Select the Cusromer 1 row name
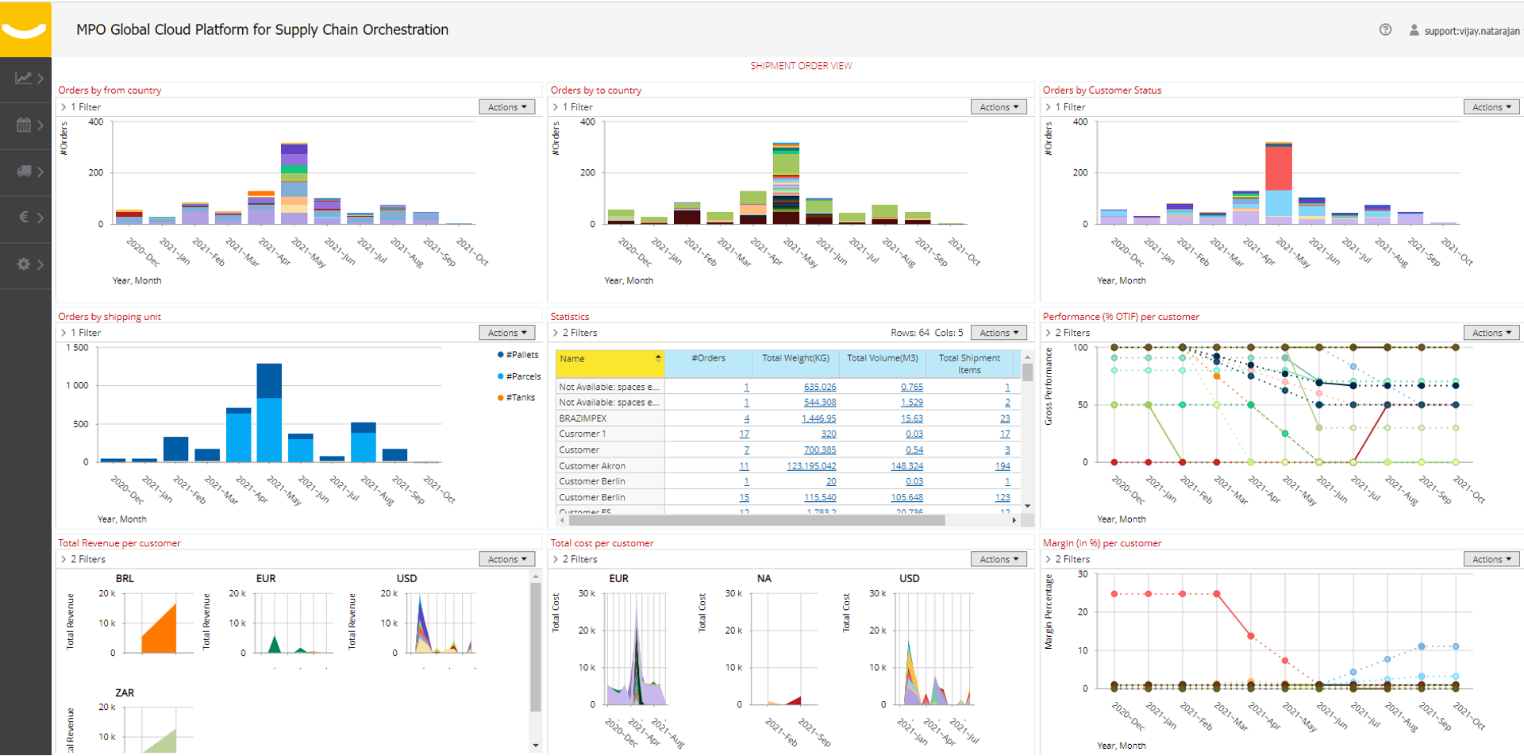 pos(583,434)
